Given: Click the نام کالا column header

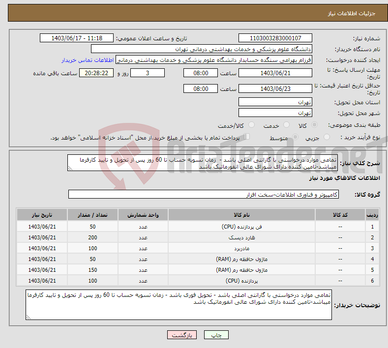Looking at the screenshot, I should pos(241,215).
